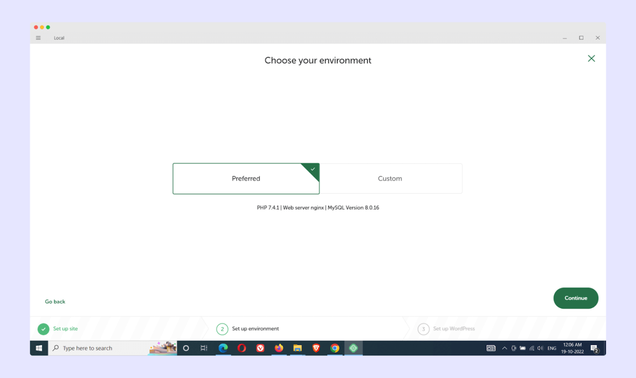Image resolution: width=636 pixels, height=378 pixels.
Task: Maximize the Local window
Action: pyautogui.click(x=581, y=38)
